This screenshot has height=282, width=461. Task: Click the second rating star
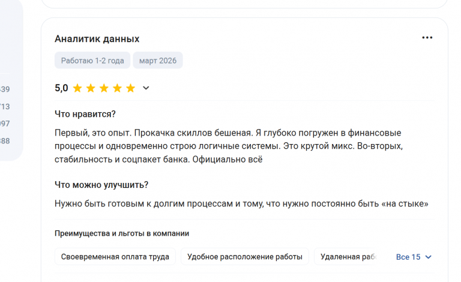[91, 88]
